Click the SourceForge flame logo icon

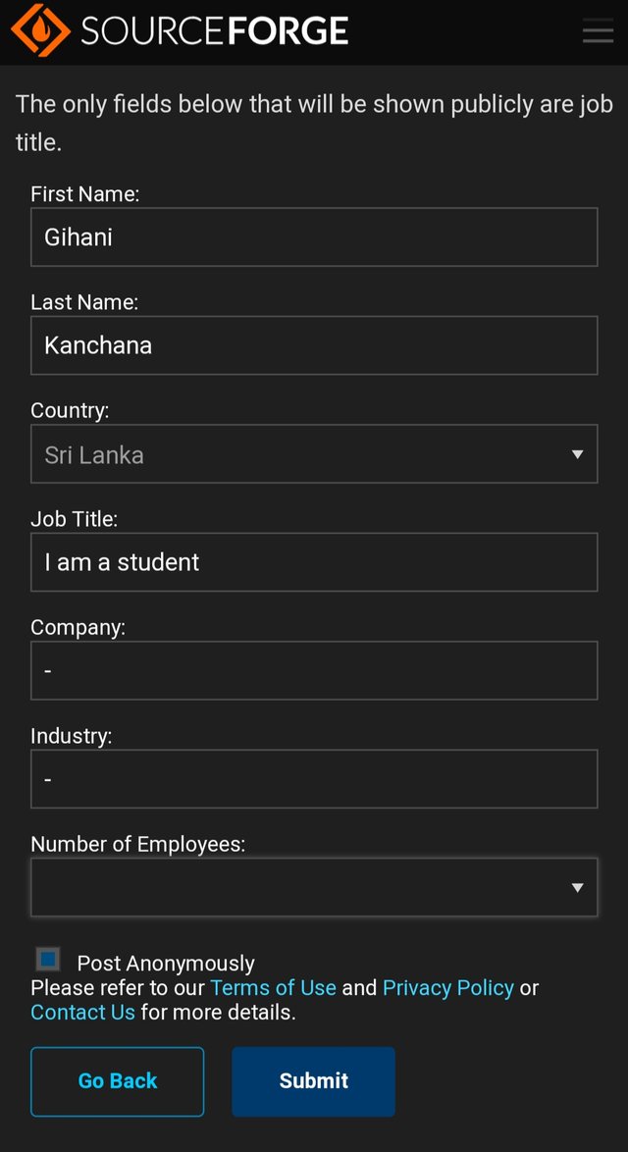click(x=40, y=30)
